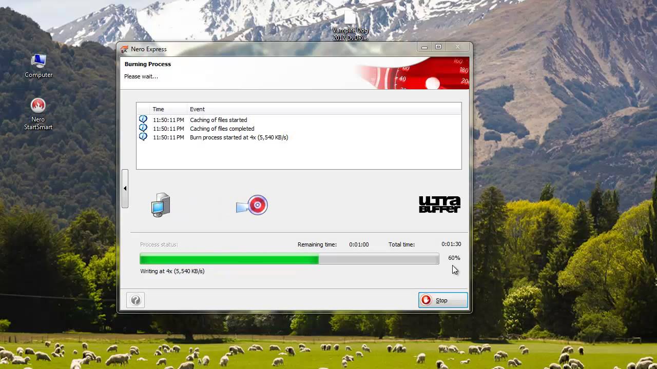The image size is (657, 369).
Task: Open help with the question mark button
Action: (x=136, y=300)
